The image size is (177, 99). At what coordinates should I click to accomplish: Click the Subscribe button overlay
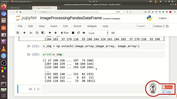click(167, 87)
